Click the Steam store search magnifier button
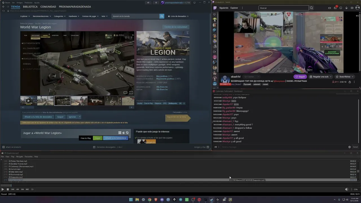 [162, 16]
